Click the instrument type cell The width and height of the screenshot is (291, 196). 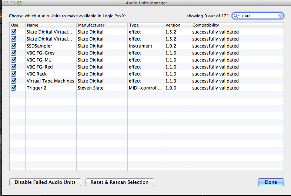[x=141, y=46]
